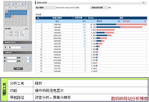Screen dimensions: 149x102
Task: Edit end month field in period range
Action: pos(18,35)
